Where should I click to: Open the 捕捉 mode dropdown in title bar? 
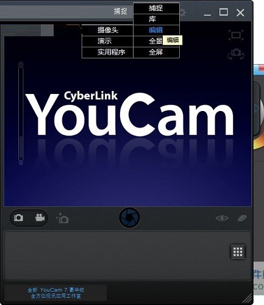(121, 11)
